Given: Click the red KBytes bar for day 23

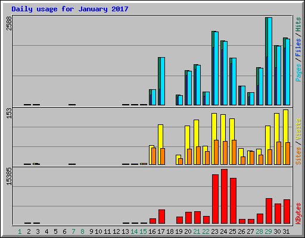Looking at the screenshot, I should click(x=215, y=199).
